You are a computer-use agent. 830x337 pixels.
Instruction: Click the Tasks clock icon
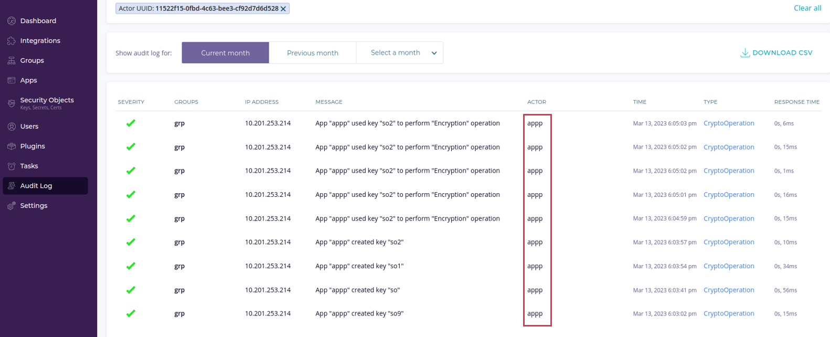(x=12, y=166)
